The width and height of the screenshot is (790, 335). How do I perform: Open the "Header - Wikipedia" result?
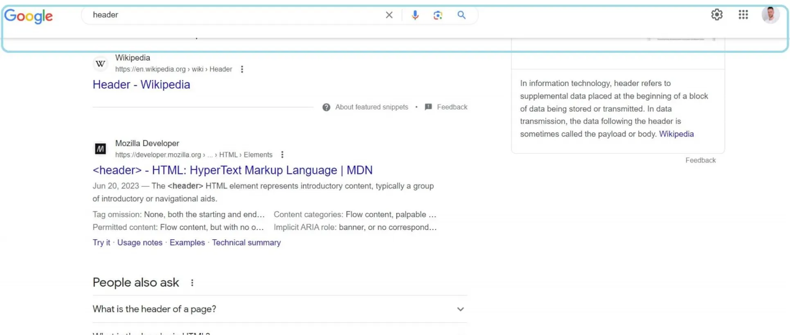tap(141, 85)
